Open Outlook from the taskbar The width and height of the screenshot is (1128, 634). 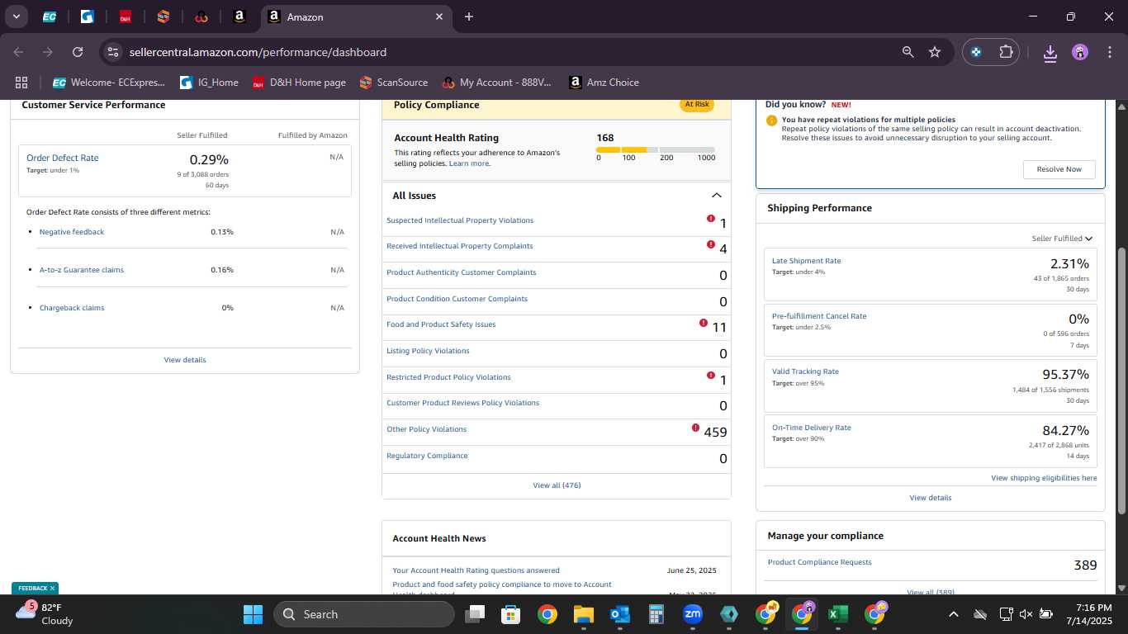(620, 614)
